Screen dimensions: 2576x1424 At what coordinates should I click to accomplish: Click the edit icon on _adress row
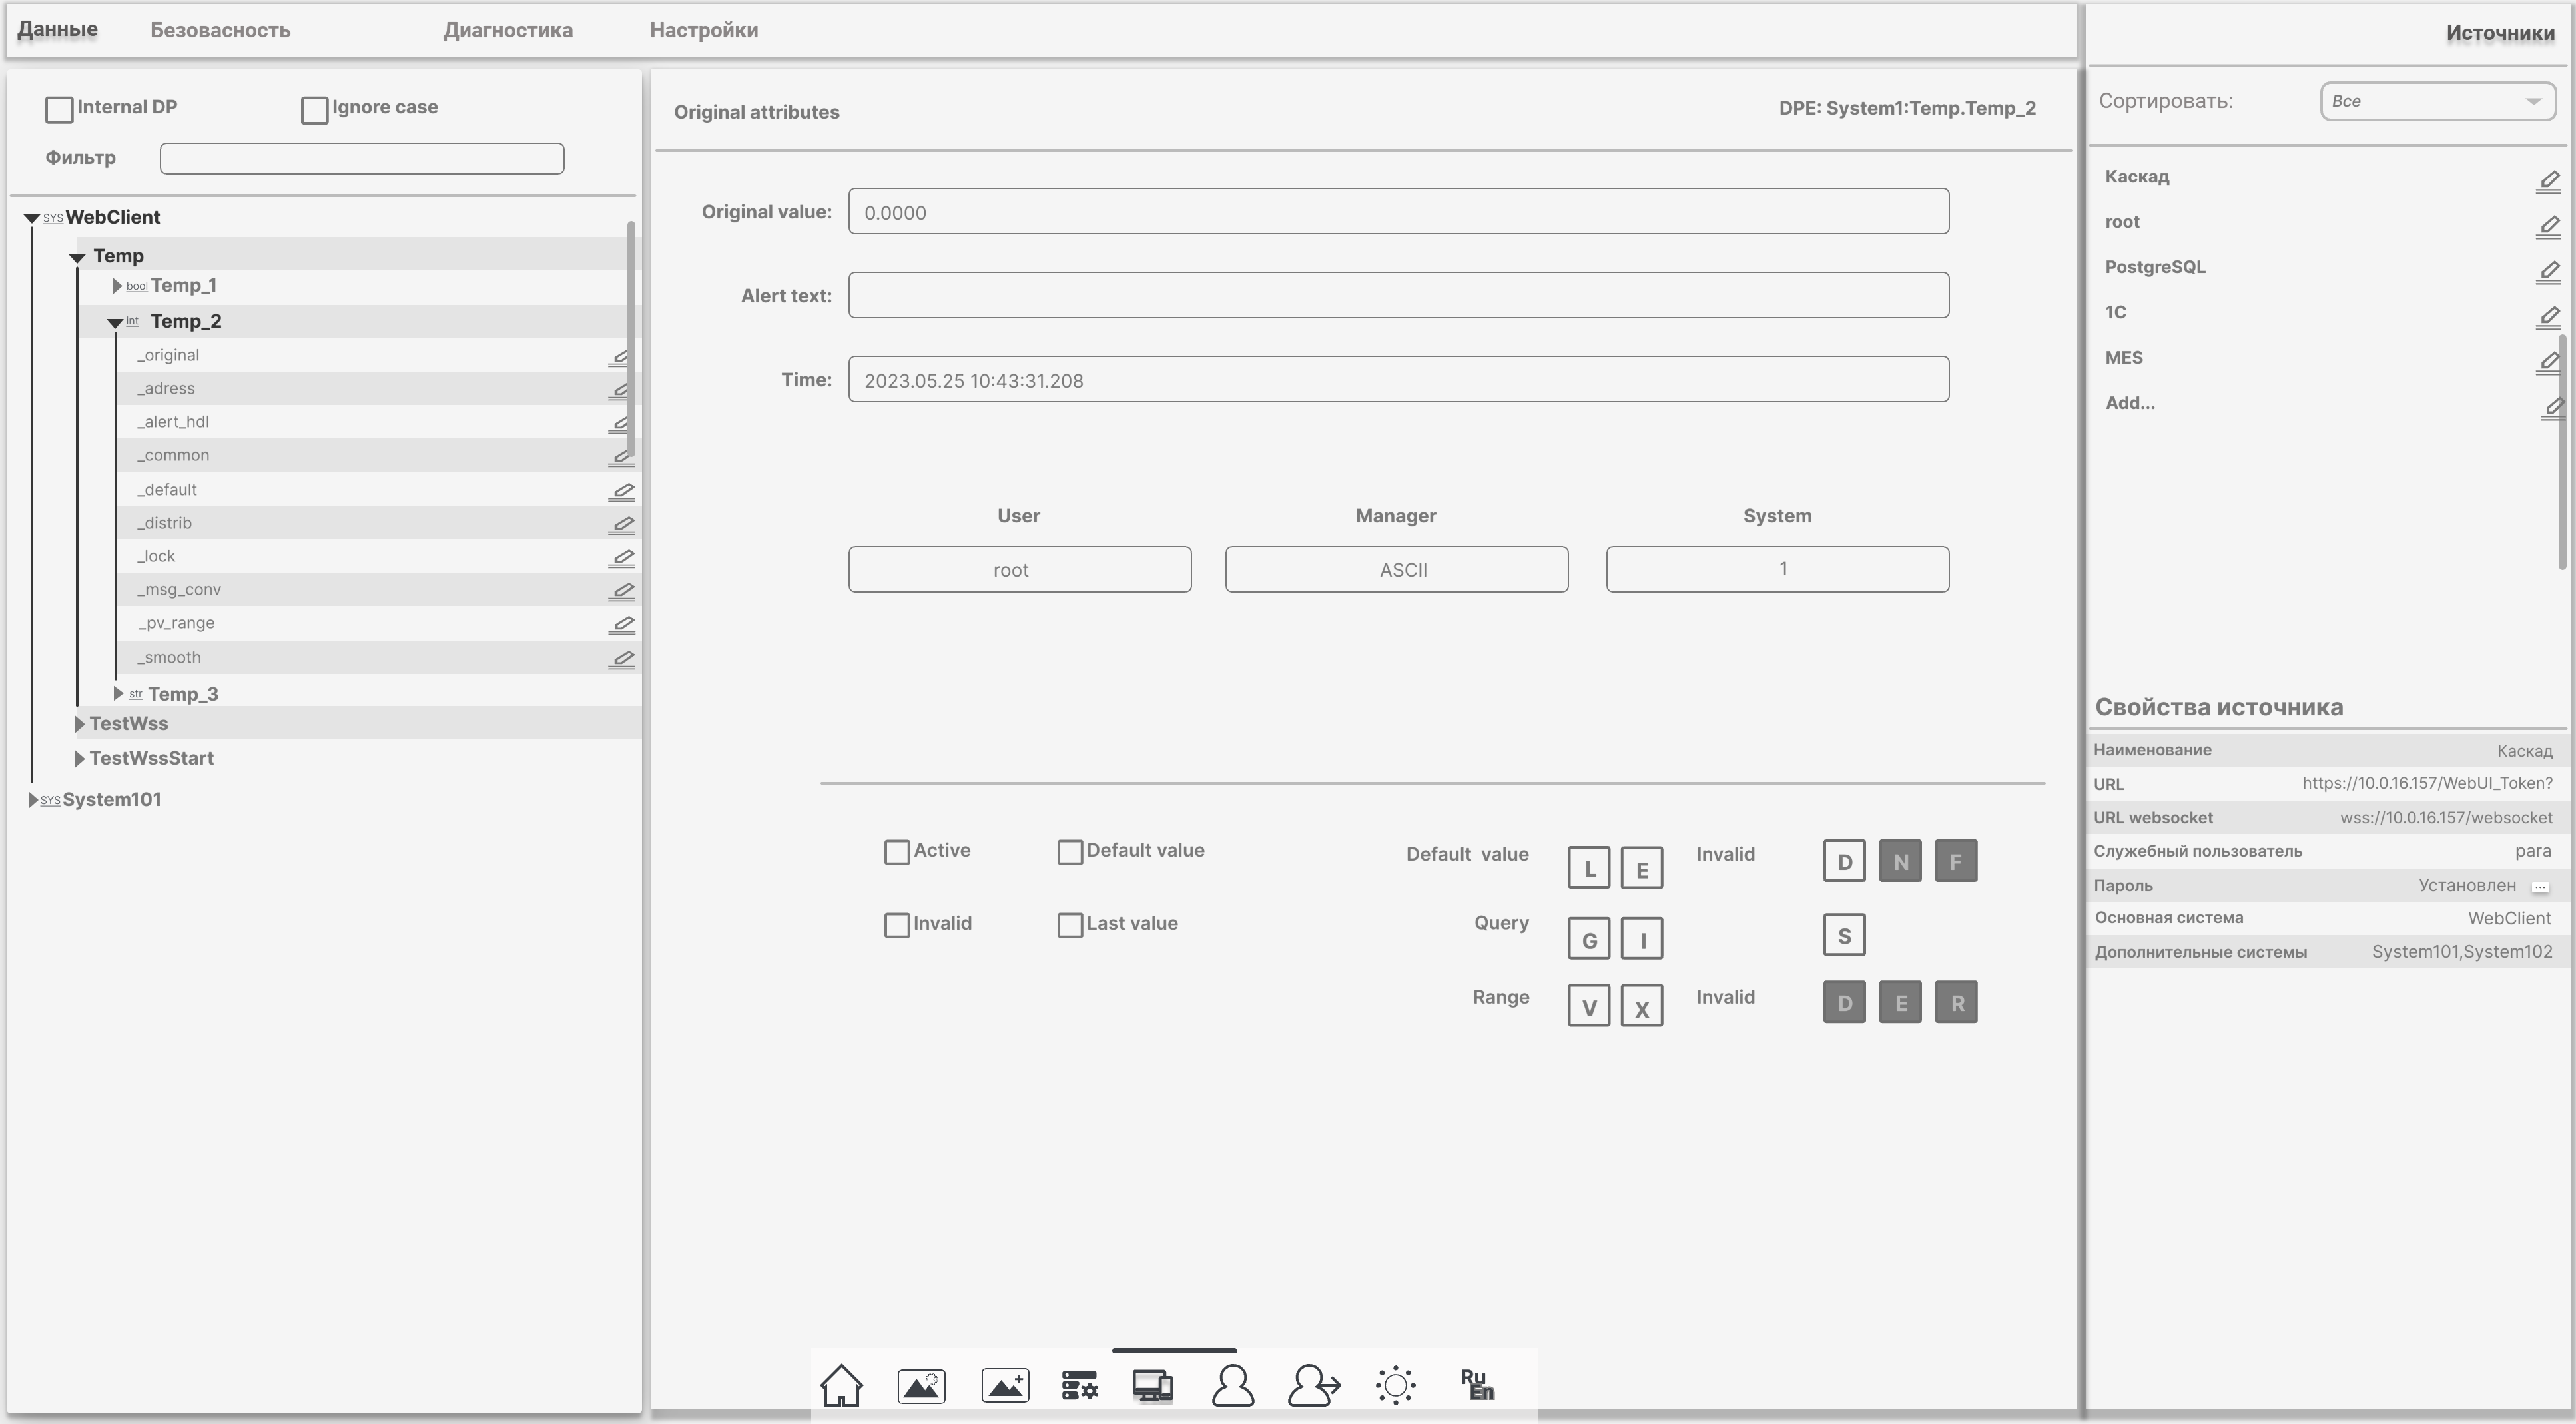pos(620,390)
